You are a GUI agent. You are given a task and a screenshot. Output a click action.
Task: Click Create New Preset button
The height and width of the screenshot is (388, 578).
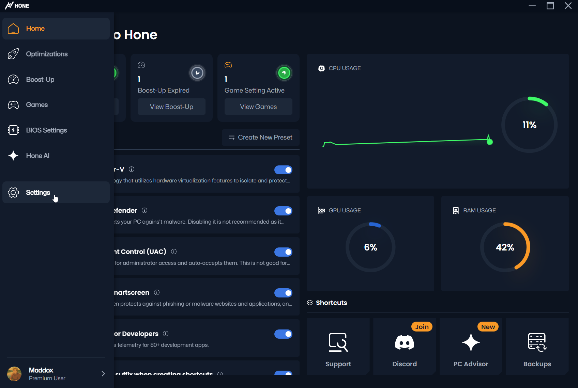[x=261, y=138]
